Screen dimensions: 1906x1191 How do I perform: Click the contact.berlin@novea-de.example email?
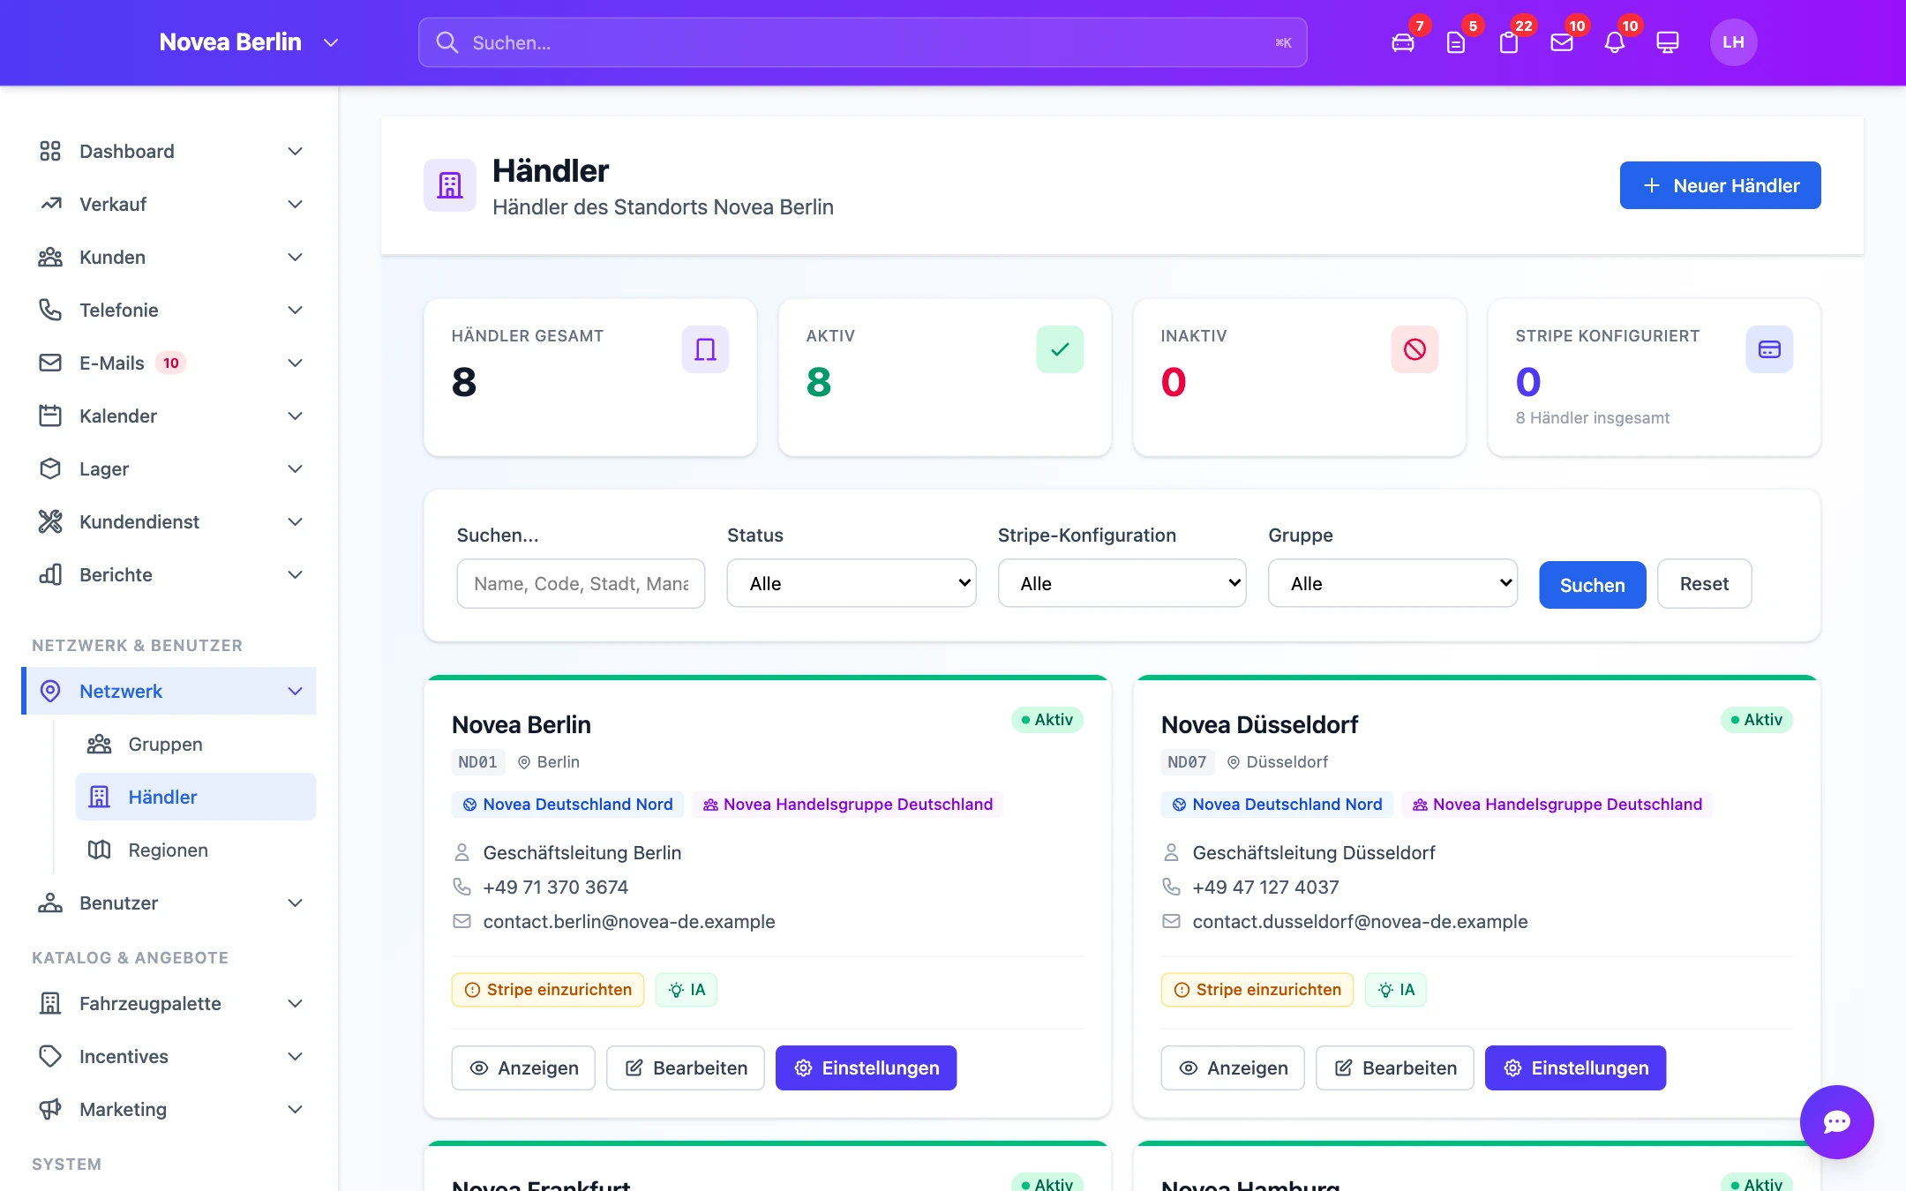pos(629,921)
